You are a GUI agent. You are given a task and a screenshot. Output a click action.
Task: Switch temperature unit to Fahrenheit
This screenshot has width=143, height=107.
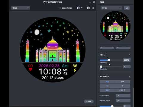click(x=122, y=86)
